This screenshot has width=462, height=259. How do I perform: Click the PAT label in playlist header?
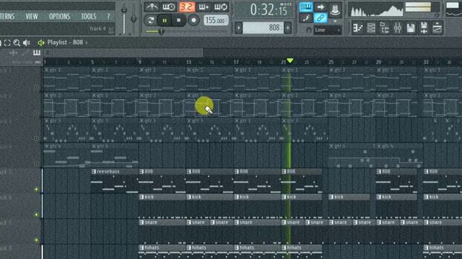[38, 63]
